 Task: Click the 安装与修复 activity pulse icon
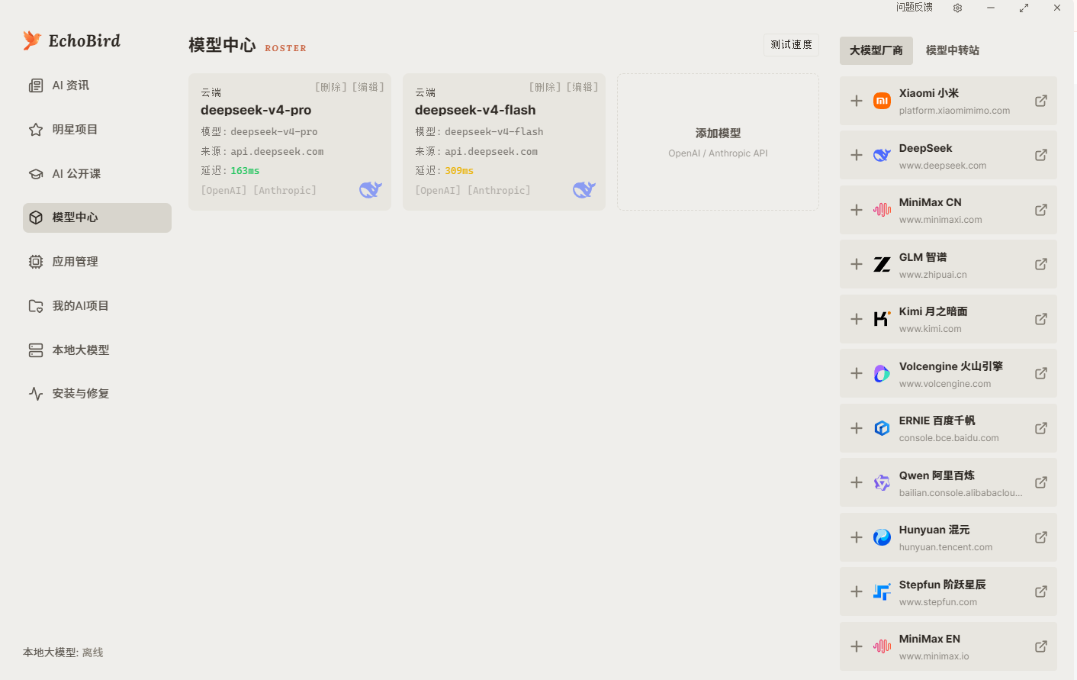[36, 394]
